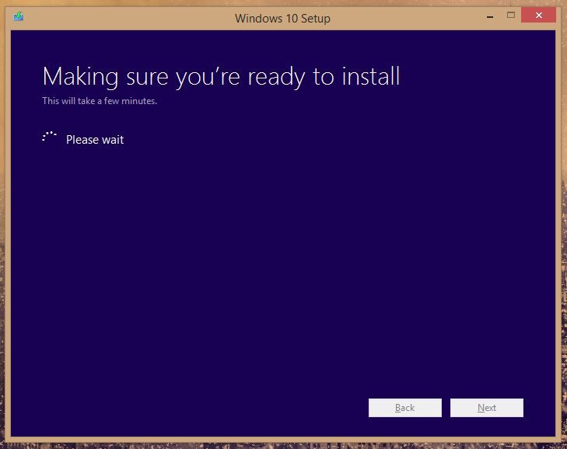Close the Windows 10 Setup window
Screen dimensions: 567x449
tap(538, 16)
